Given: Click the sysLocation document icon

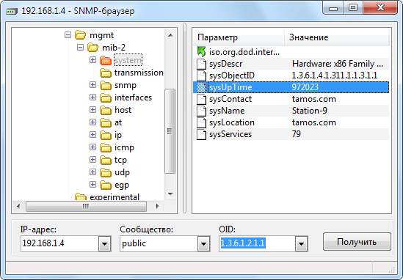Looking at the screenshot, I should click(201, 122).
